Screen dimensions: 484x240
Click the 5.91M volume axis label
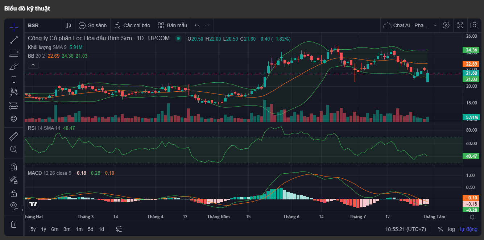471,117
